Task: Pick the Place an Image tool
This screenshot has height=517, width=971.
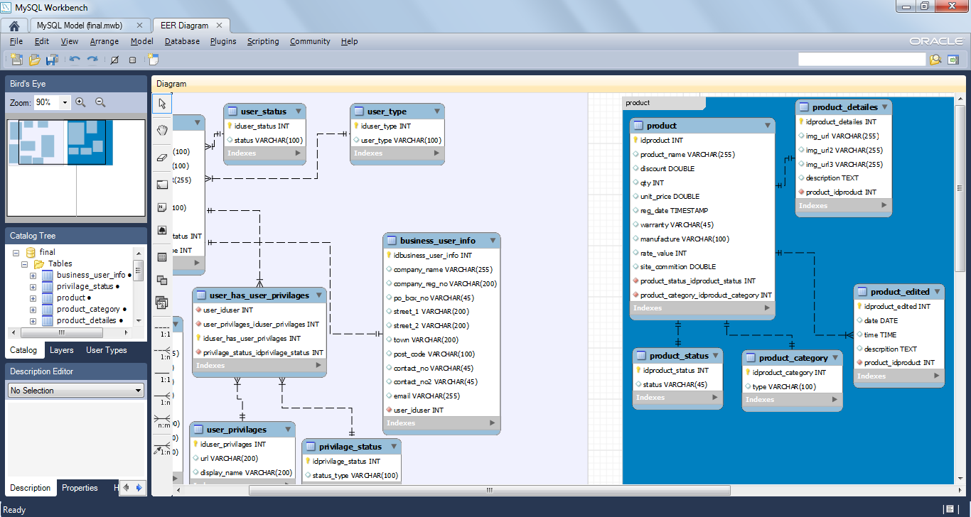Action: 161,229
